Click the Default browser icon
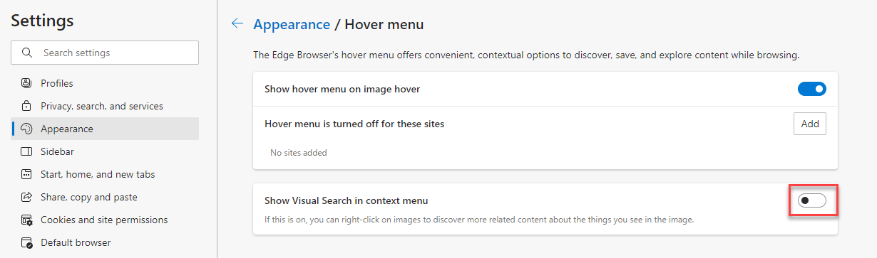Image resolution: width=877 pixels, height=258 pixels. [x=27, y=242]
